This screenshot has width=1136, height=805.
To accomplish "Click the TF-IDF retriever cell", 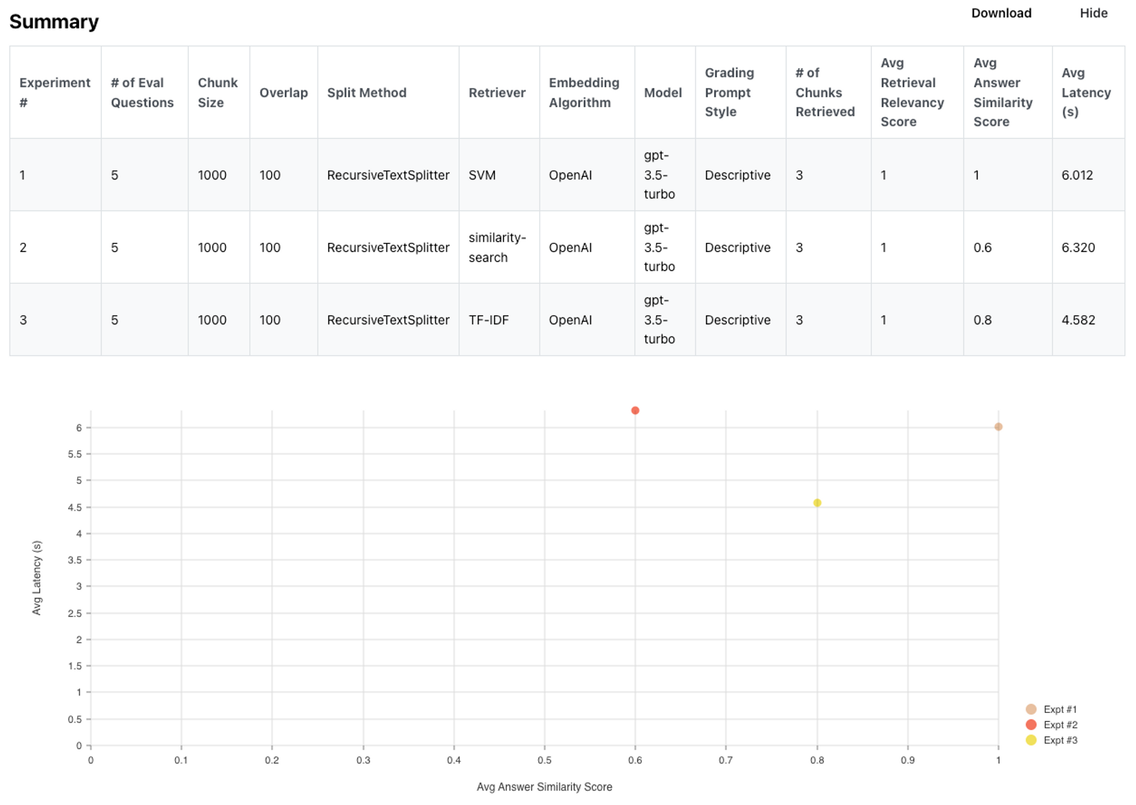I will (x=488, y=320).
